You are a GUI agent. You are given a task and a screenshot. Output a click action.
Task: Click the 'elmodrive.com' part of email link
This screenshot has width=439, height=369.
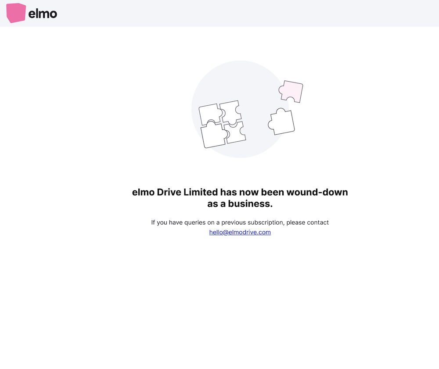(x=250, y=232)
